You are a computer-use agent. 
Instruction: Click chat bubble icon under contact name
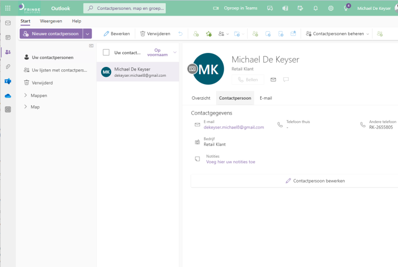click(286, 80)
